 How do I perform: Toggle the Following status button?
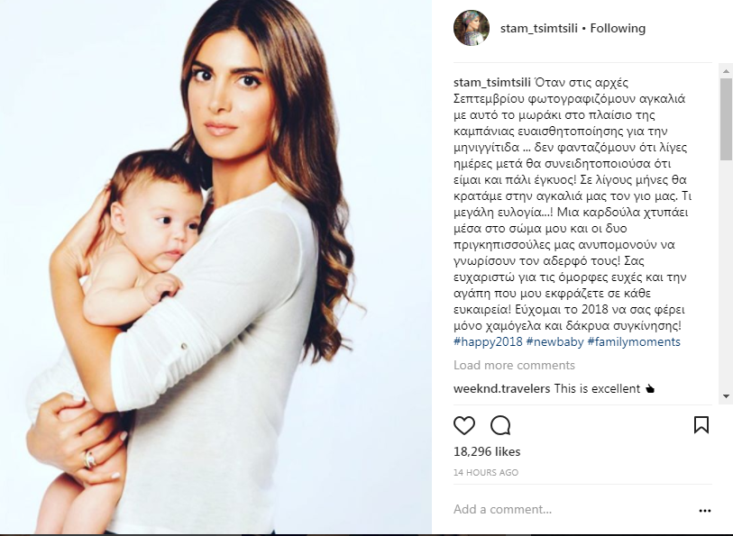click(618, 28)
